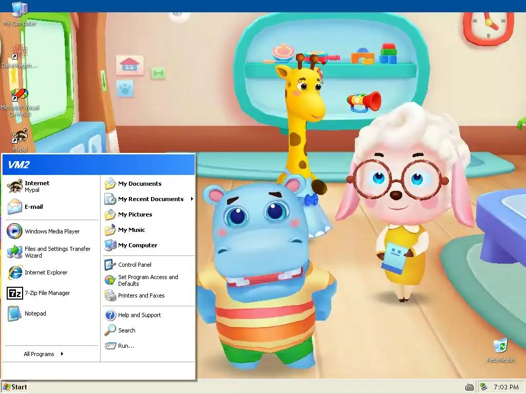Click the Internet Explorer icon
The image size is (526, 394).
(15, 272)
